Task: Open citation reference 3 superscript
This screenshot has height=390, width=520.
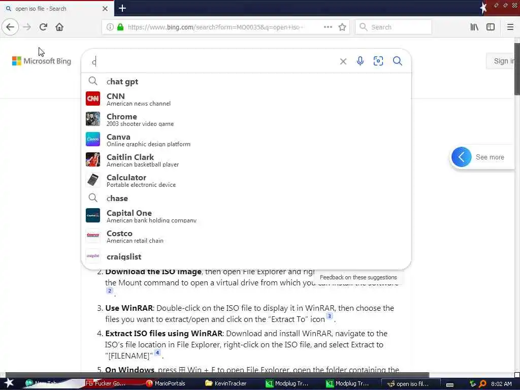Action: [329, 316]
